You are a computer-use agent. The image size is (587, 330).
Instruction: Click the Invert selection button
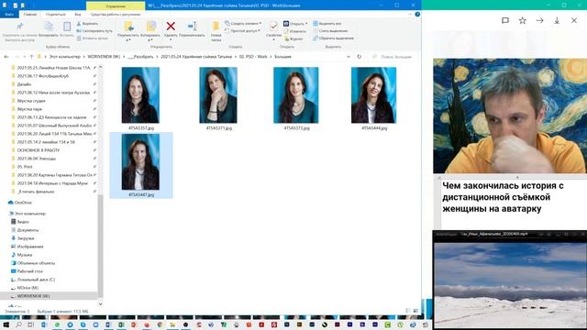333,38
